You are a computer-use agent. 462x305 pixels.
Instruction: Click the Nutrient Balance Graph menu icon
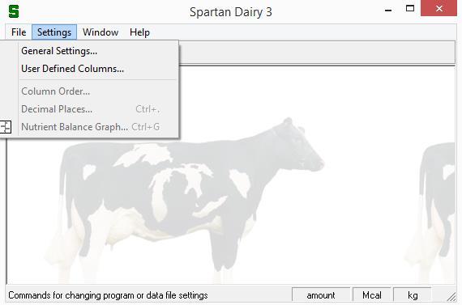click(6, 127)
